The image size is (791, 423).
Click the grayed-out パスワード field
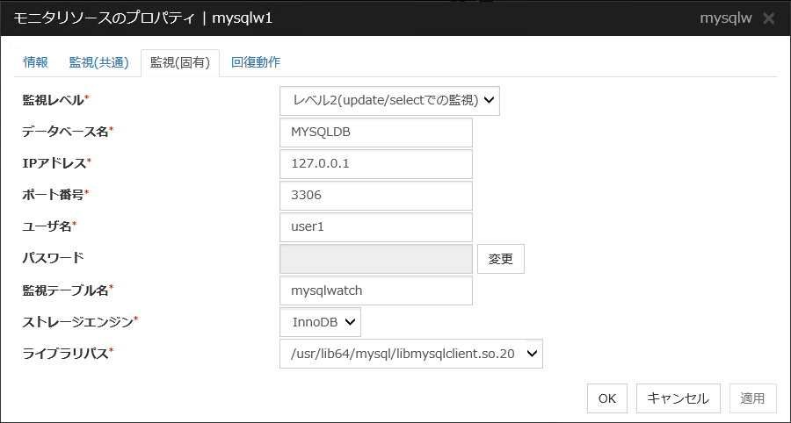[x=375, y=258]
